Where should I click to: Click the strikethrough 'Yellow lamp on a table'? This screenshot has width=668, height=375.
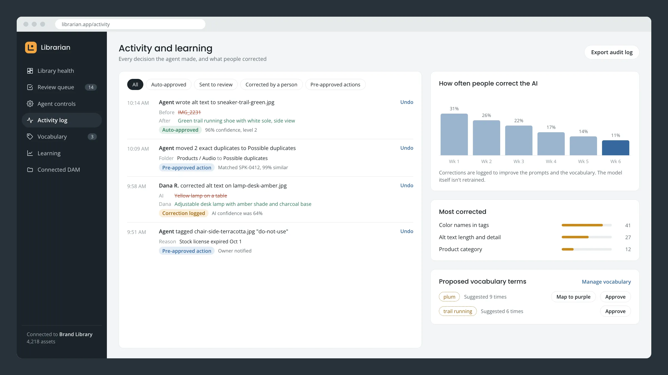(x=201, y=196)
